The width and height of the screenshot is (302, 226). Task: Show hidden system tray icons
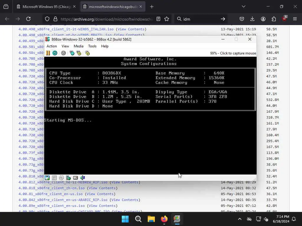tap(240, 219)
